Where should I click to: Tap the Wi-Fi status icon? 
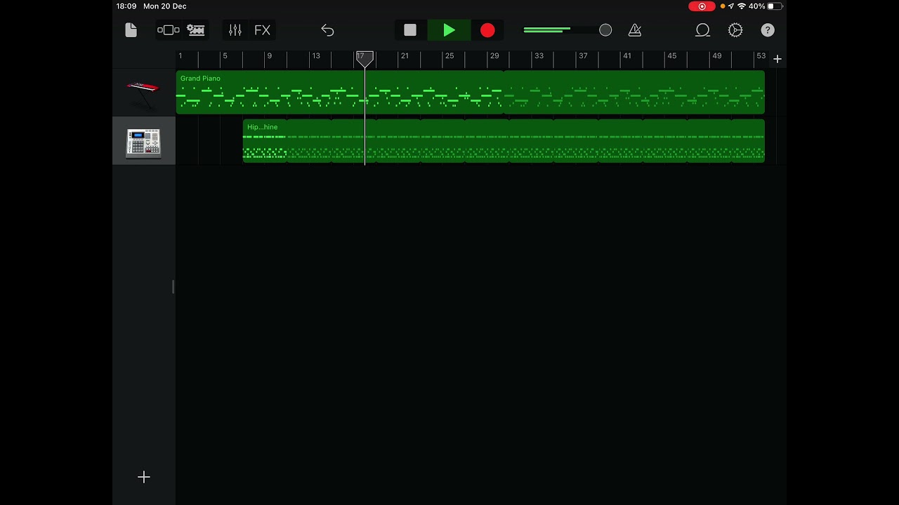[741, 6]
